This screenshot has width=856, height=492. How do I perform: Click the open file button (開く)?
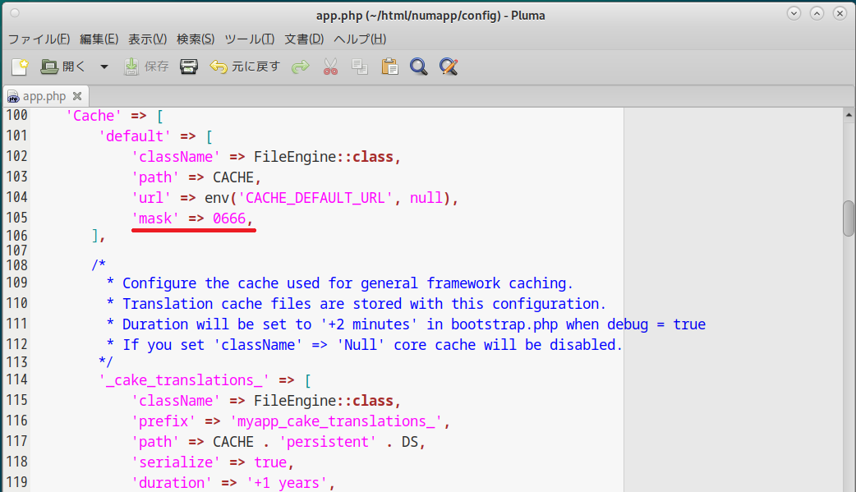click(x=63, y=67)
